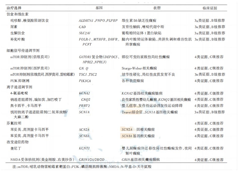Select the '补充叶酸' treatment cell
Viewport: 241px width, 172px height.
(17, 39)
